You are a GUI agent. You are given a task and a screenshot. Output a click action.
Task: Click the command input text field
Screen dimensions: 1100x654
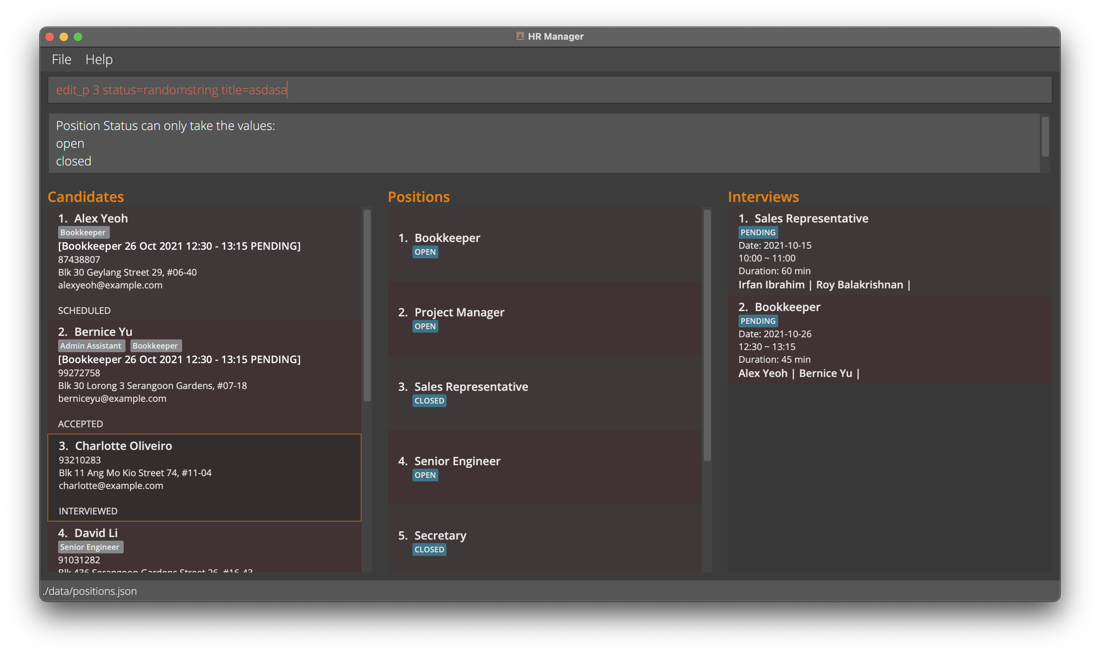click(549, 90)
